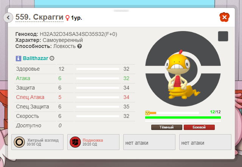242x167 pixels.
Task: Click the green Атака stat label
Action: click(23, 78)
